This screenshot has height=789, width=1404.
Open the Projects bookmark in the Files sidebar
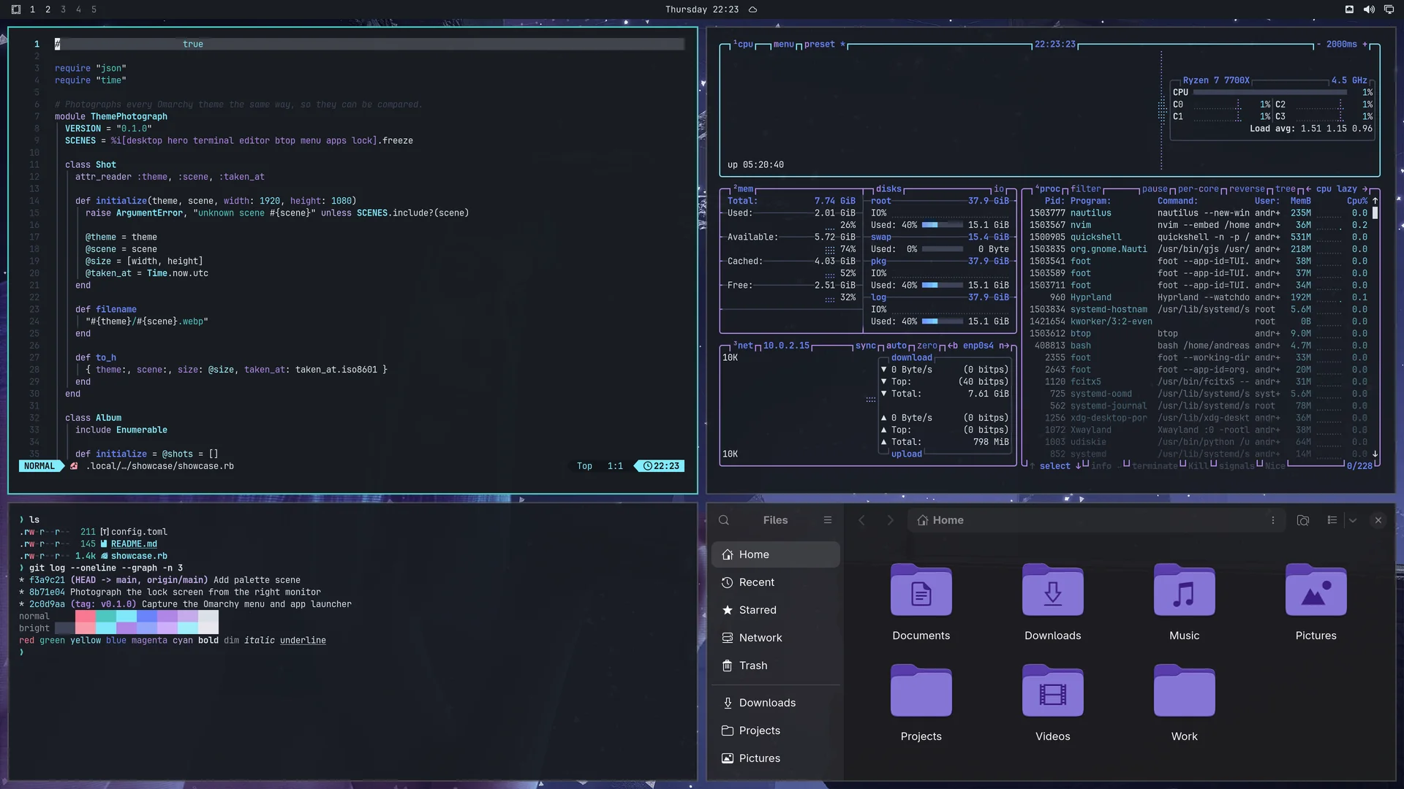(x=775, y=731)
